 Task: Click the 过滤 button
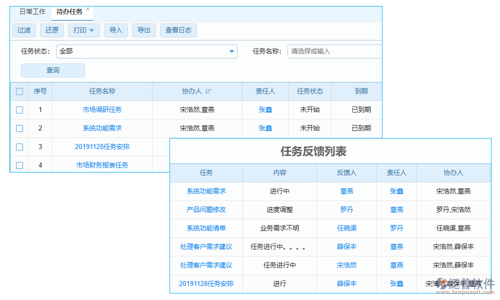[24, 30]
